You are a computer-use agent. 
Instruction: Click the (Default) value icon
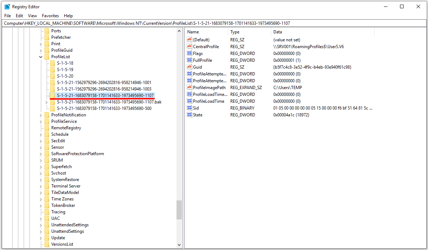(189, 40)
